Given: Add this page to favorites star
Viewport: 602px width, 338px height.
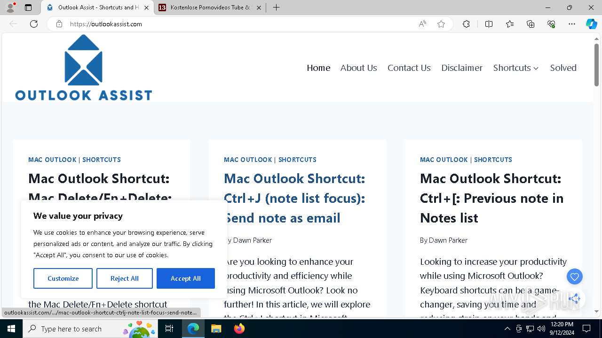Looking at the screenshot, I should coord(441,24).
